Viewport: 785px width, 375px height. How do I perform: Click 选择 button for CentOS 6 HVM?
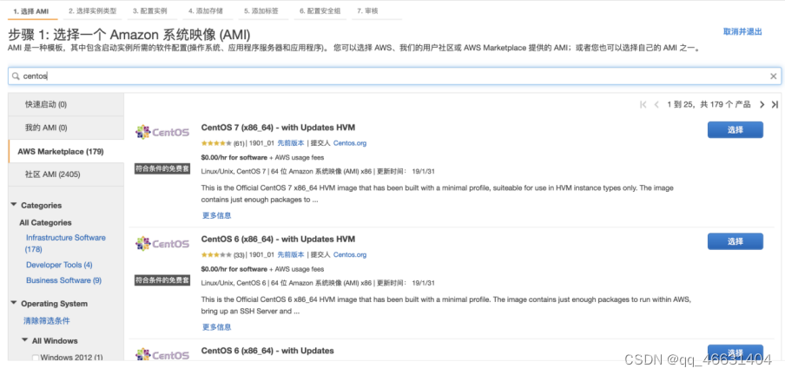pos(735,241)
